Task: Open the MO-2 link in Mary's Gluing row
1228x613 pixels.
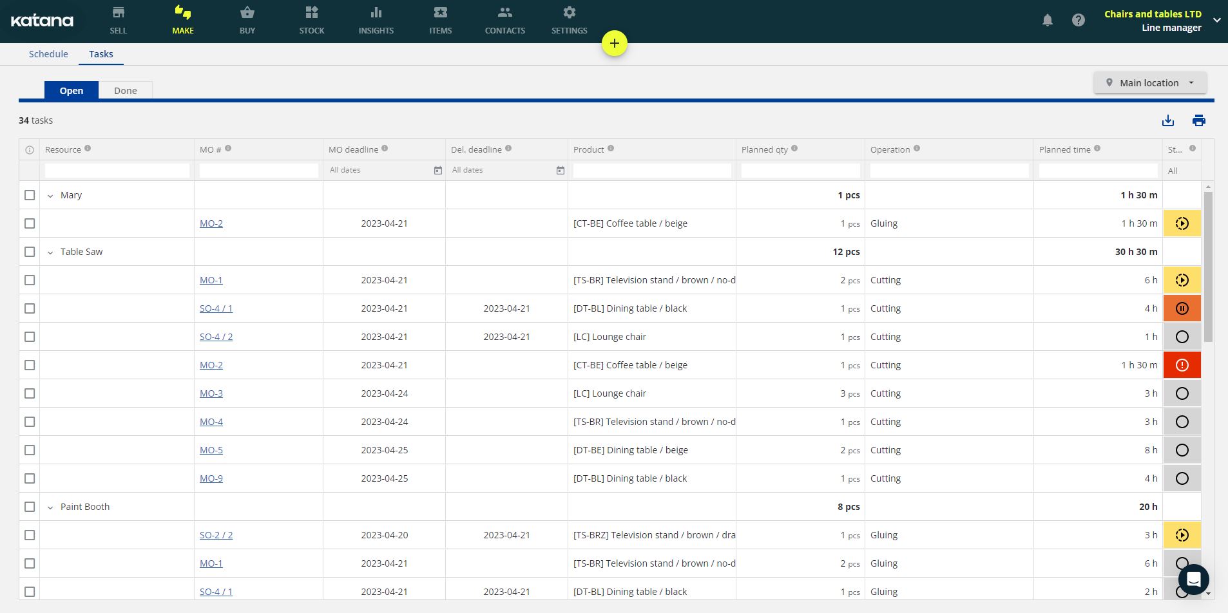Action: point(211,223)
